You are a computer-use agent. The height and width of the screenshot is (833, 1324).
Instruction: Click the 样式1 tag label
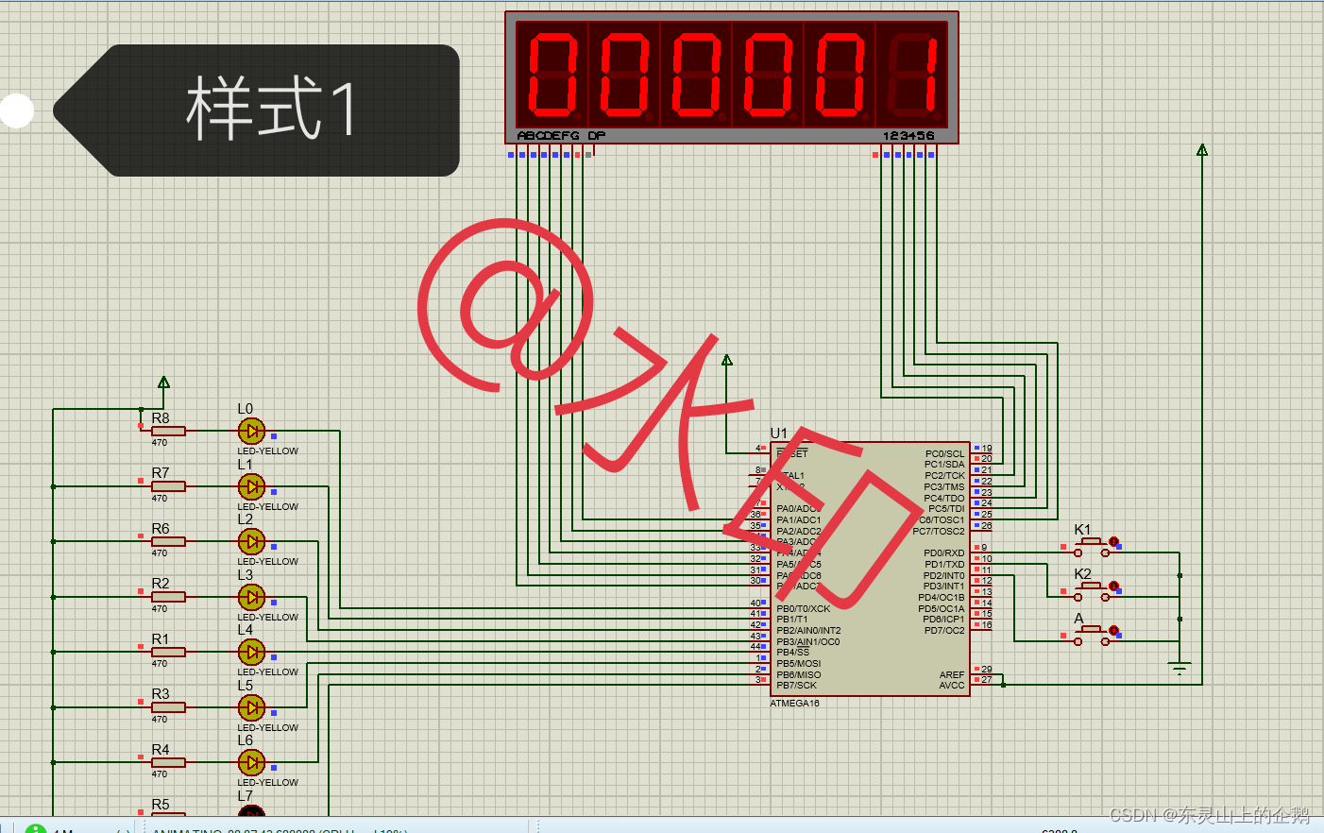point(257,110)
